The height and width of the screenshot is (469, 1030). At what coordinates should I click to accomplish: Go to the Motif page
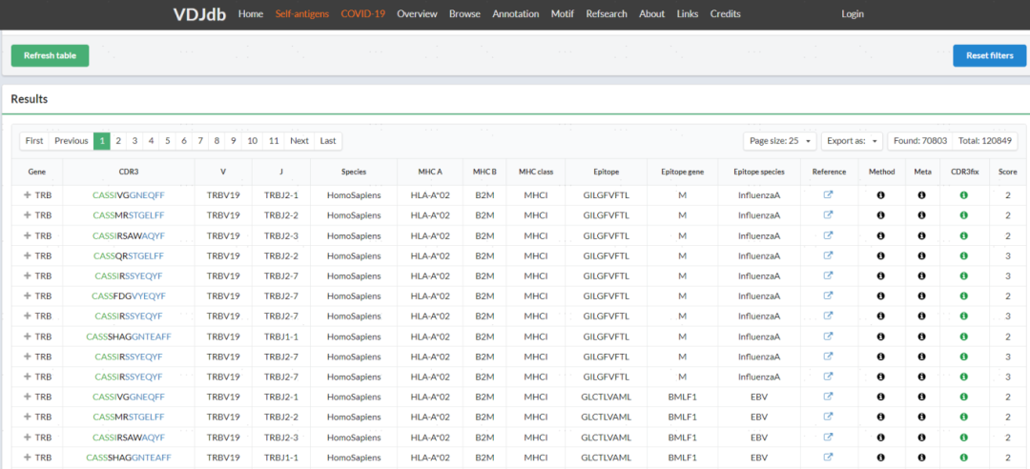[558, 14]
